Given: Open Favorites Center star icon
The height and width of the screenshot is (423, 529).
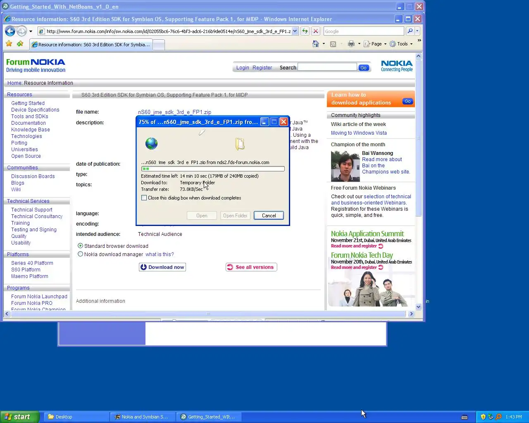Looking at the screenshot, I should pyautogui.click(x=9, y=44).
